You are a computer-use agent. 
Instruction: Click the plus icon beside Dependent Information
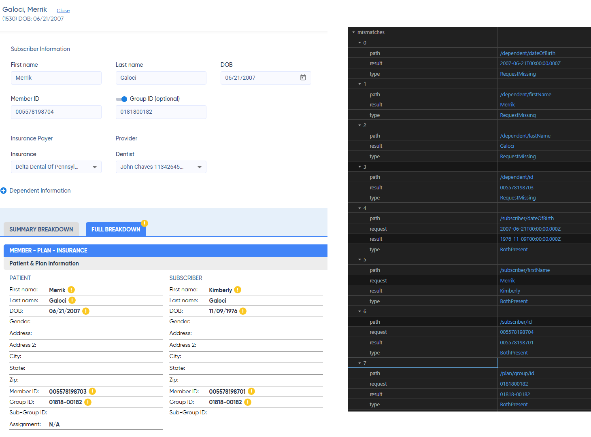point(4,191)
